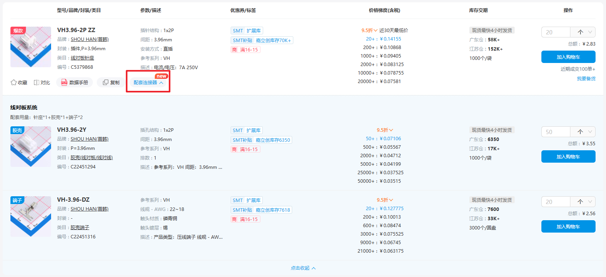Expand the 9.5折 discount arrow for VH-3.96-DZ
The width and height of the screenshot is (606, 277).
click(391, 200)
